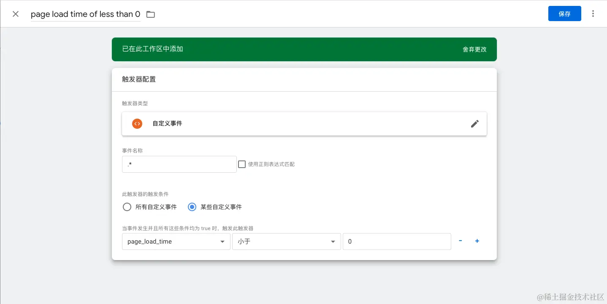
Task: Select the 所有自定义事件 radio button
Action: (x=127, y=207)
